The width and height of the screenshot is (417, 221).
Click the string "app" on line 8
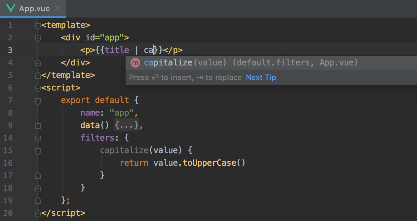[x=122, y=113]
